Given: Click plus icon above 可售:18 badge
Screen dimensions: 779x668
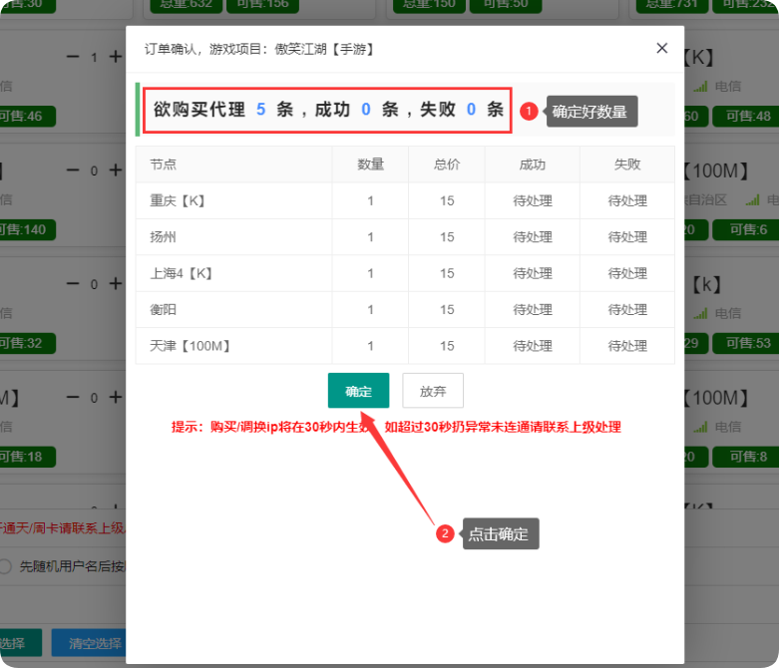Looking at the screenshot, I should pyautogui.click(x=116, y=397).
